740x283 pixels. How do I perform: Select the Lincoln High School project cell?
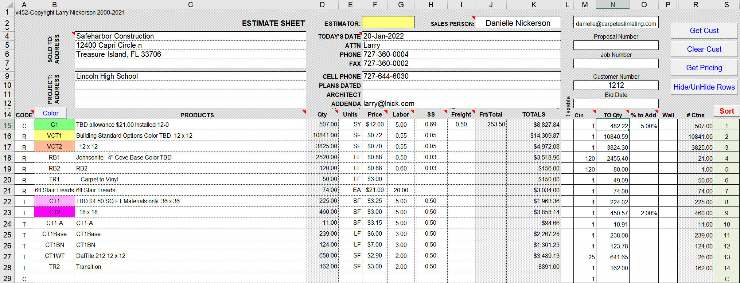[190, 76]
